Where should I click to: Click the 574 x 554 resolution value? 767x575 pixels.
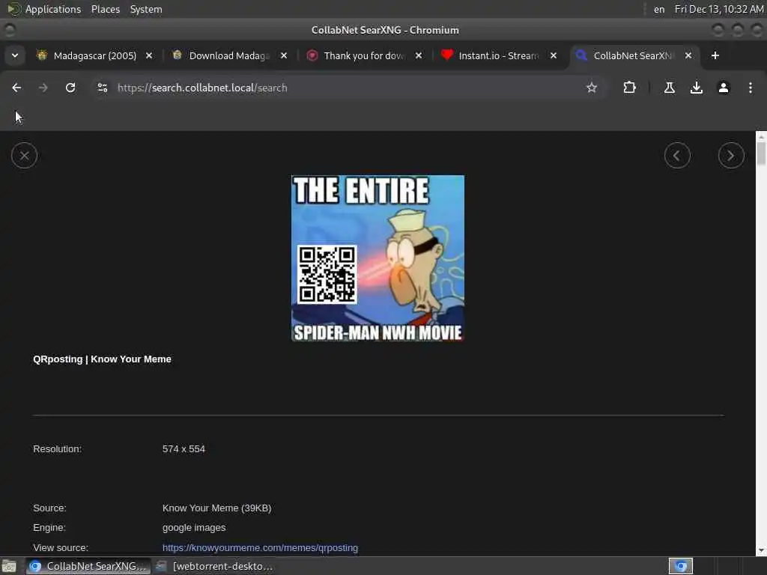184,449
